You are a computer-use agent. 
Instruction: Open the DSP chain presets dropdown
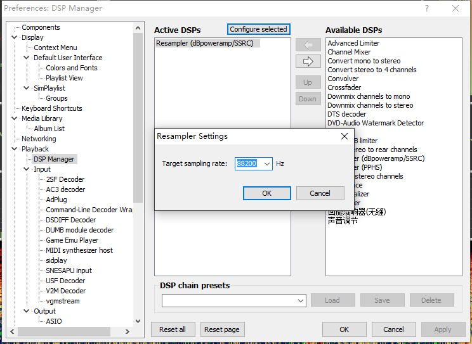click(301, 300)
